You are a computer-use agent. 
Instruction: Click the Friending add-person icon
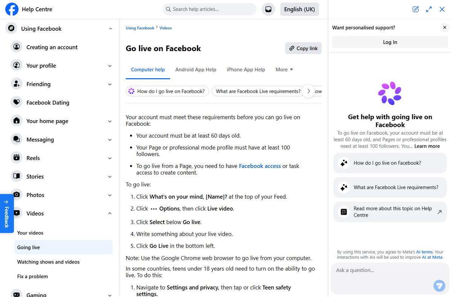click(17, 84)
